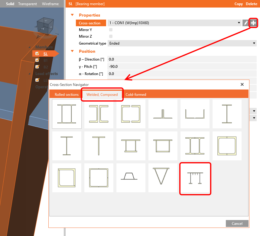
Task: Select welded box section with top flange overhang
Action: tap(163, 146)
